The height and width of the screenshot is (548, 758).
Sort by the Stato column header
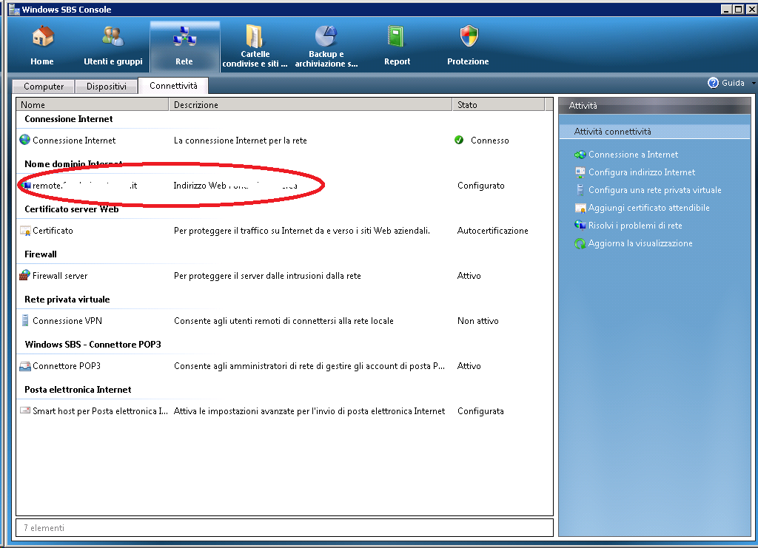pos(498,105)
